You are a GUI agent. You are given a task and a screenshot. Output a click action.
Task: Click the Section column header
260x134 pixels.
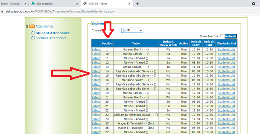[107, 43]
